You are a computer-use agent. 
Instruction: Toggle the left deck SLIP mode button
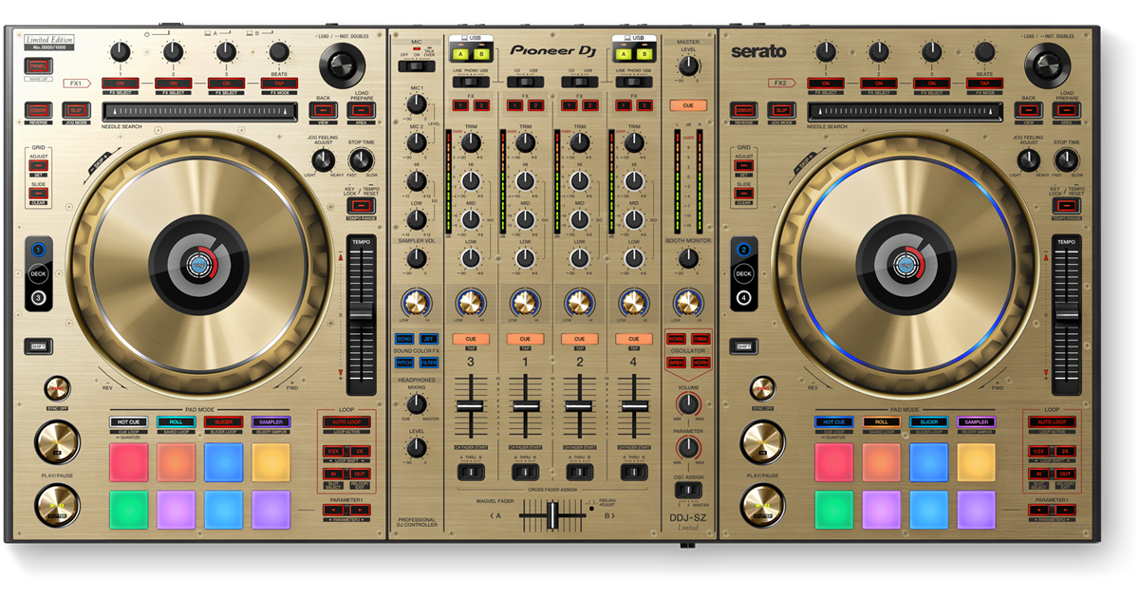coord(78,111)
